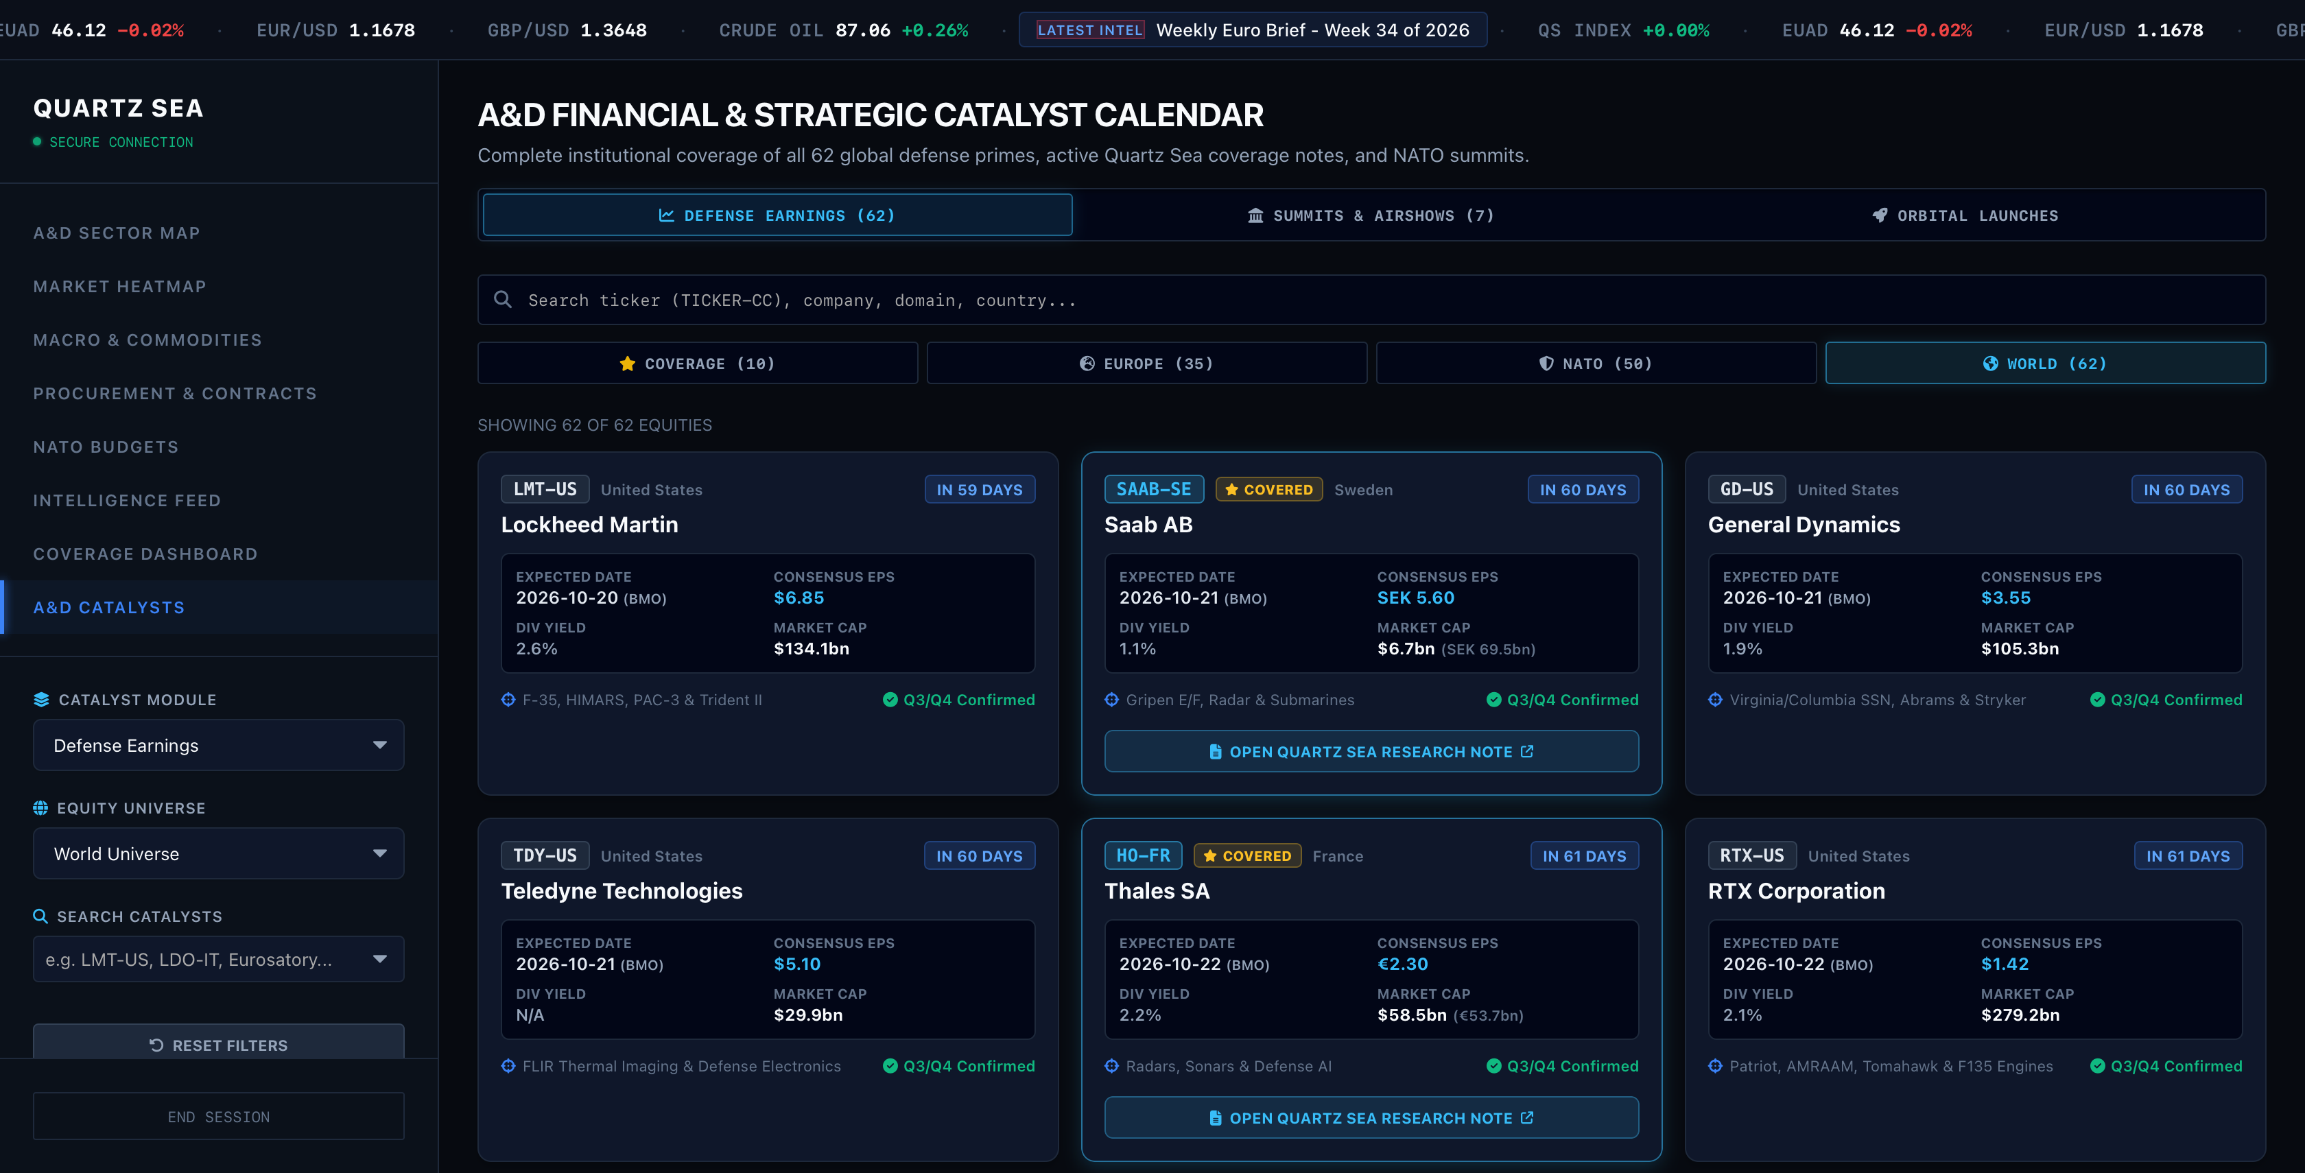Click the rocket icon beside Orbital Launches
This screenshot has width=2305, height=1173.
(x=1880, y=215)
